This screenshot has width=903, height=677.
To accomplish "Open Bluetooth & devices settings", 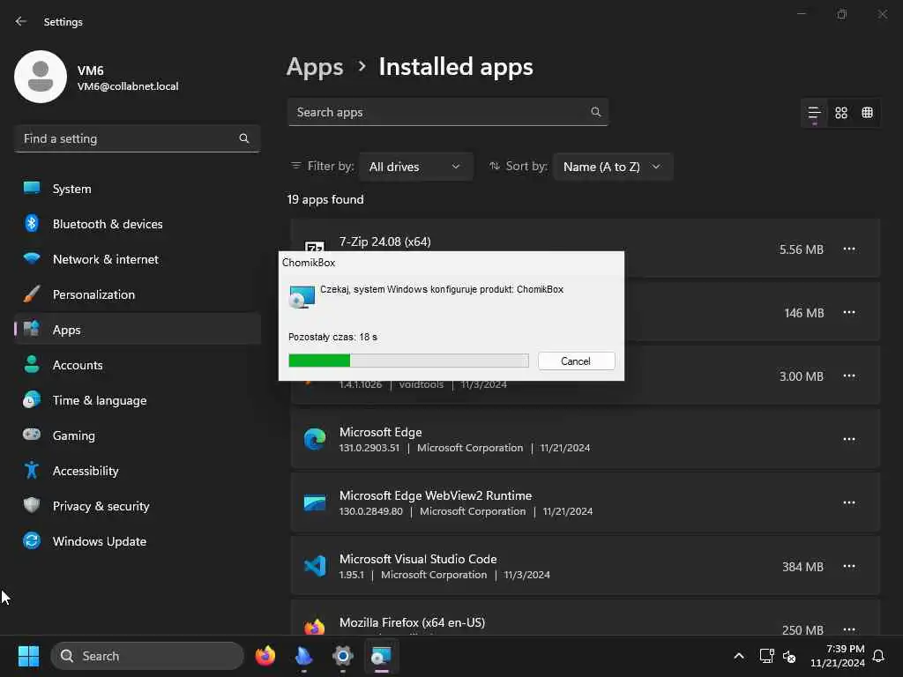I will (137, 224).
